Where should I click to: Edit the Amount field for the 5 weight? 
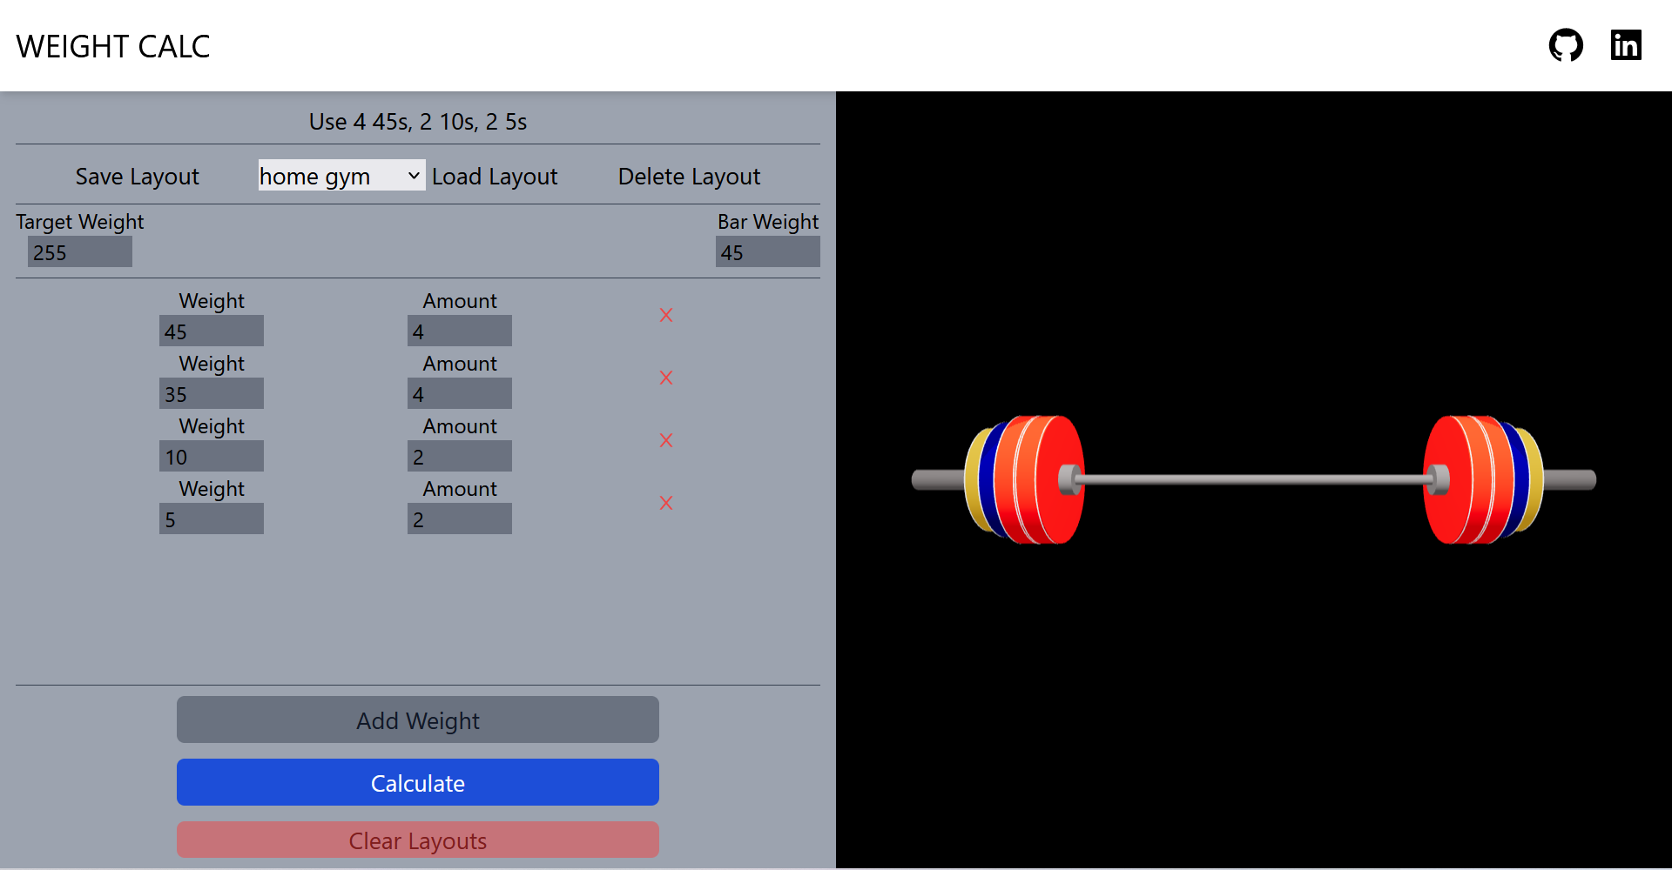pyautogui.click(x=460, y=519)
